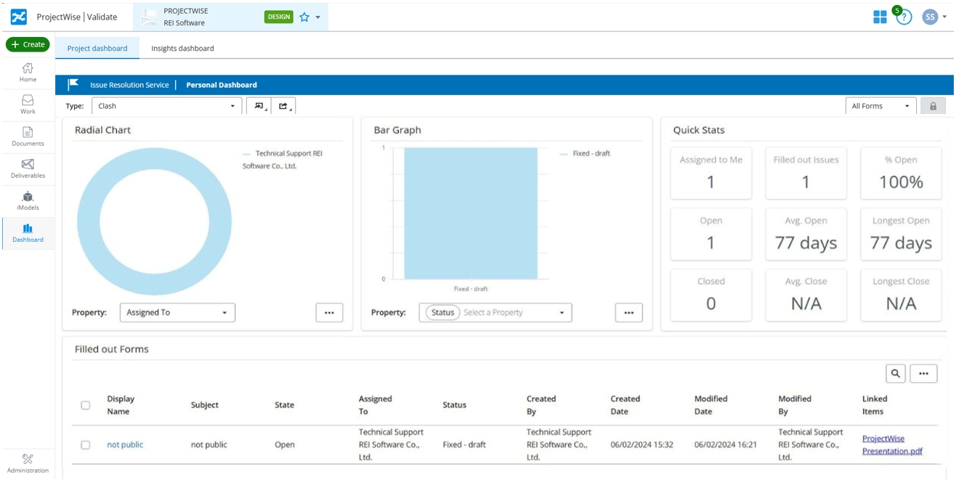Select Issue Resolution Service header item
This screenshot has width=954, height=480.
129,85
